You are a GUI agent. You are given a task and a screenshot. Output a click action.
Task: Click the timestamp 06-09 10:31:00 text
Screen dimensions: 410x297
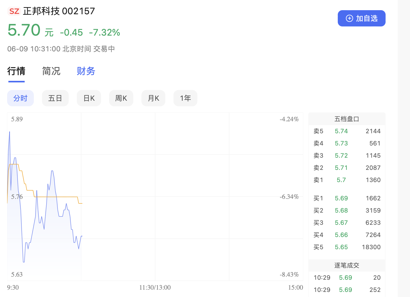34,49
